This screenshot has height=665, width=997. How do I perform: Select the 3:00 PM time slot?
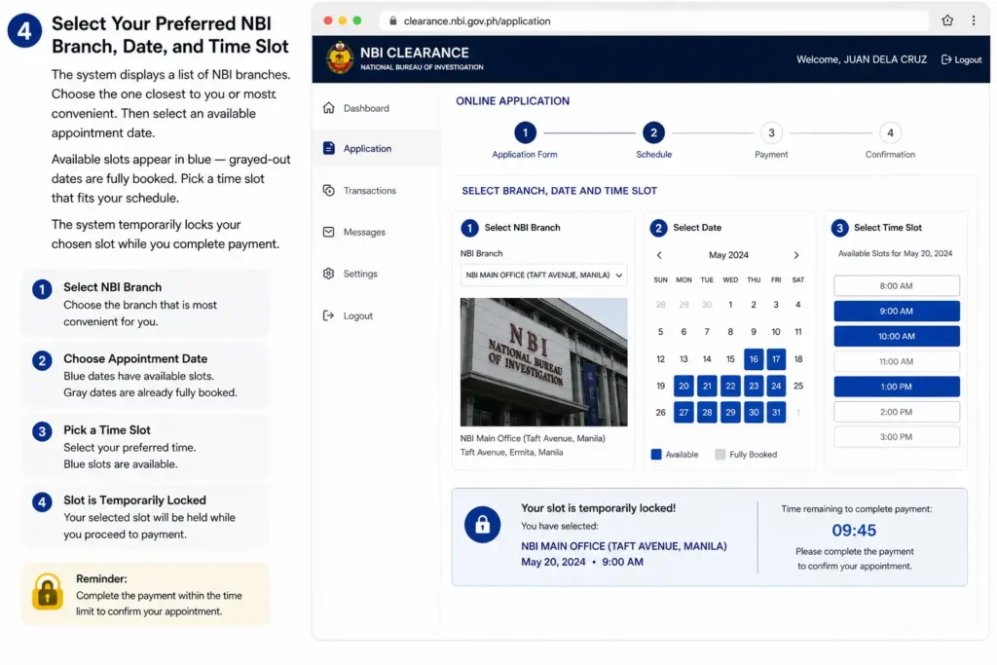point(897,437)
